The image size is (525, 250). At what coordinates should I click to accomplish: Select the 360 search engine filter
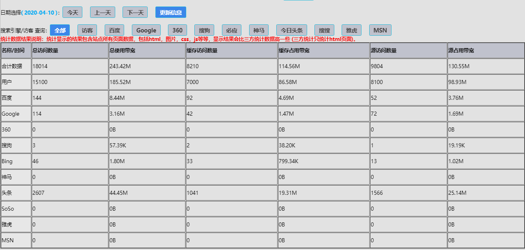[x=177, y=30]
